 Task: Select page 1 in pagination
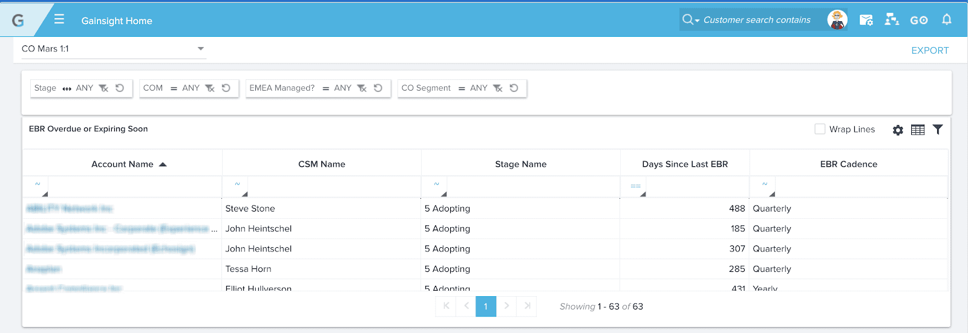coord(486,306)
